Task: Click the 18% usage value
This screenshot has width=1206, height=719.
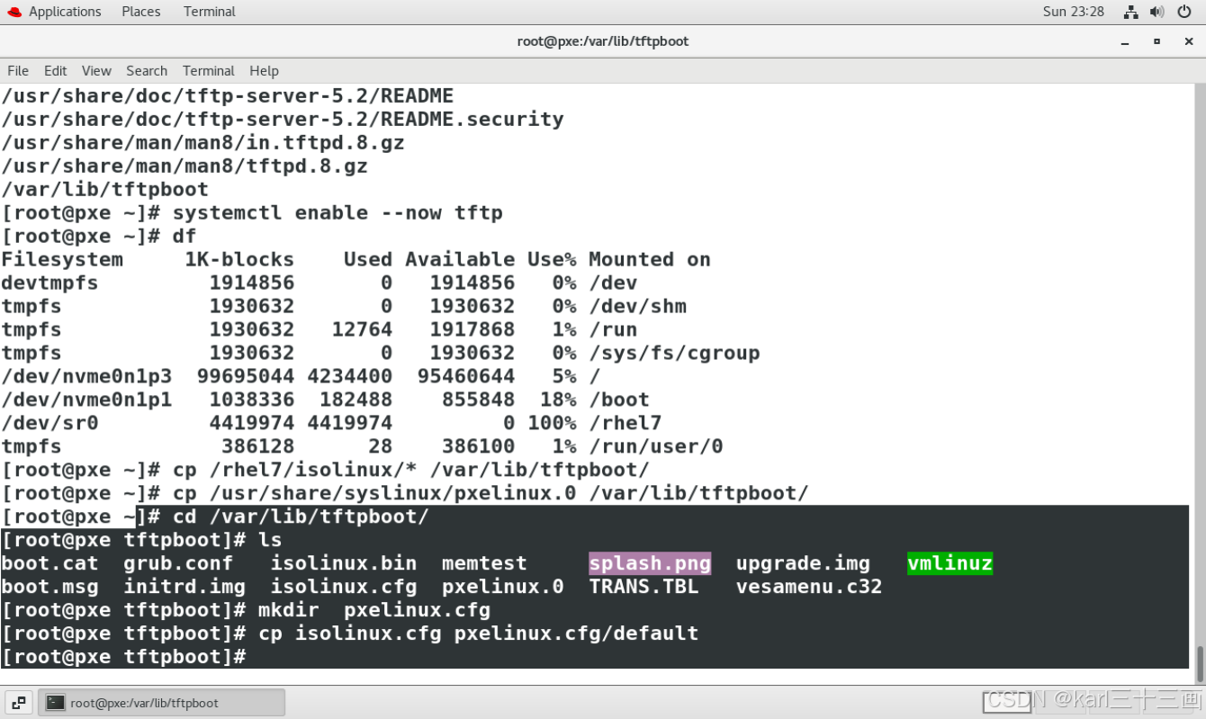Action: (558, 400)
